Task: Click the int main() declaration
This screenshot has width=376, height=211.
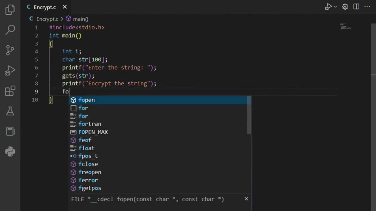Action: click(x=65, y=35)
